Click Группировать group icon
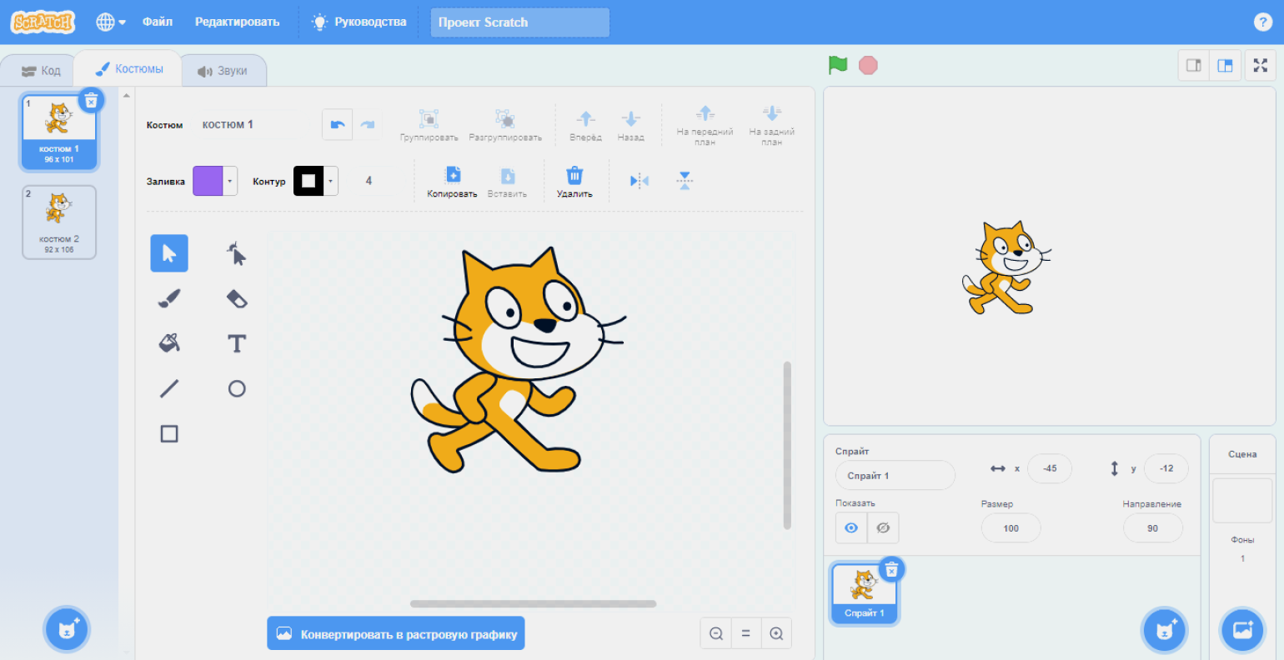This screenshot has width=1284, height=660. [x=429, y=125]
